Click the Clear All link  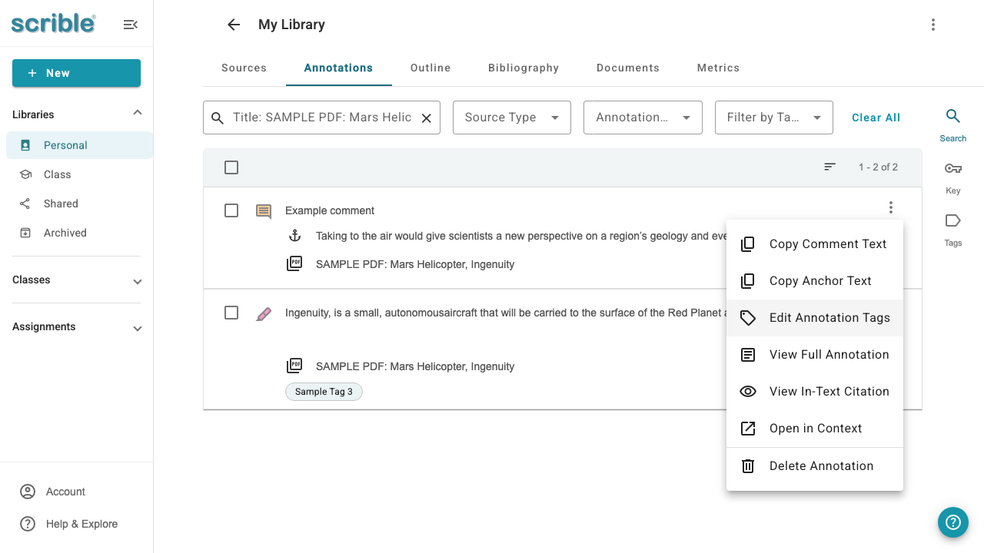(x=876, y=118)
